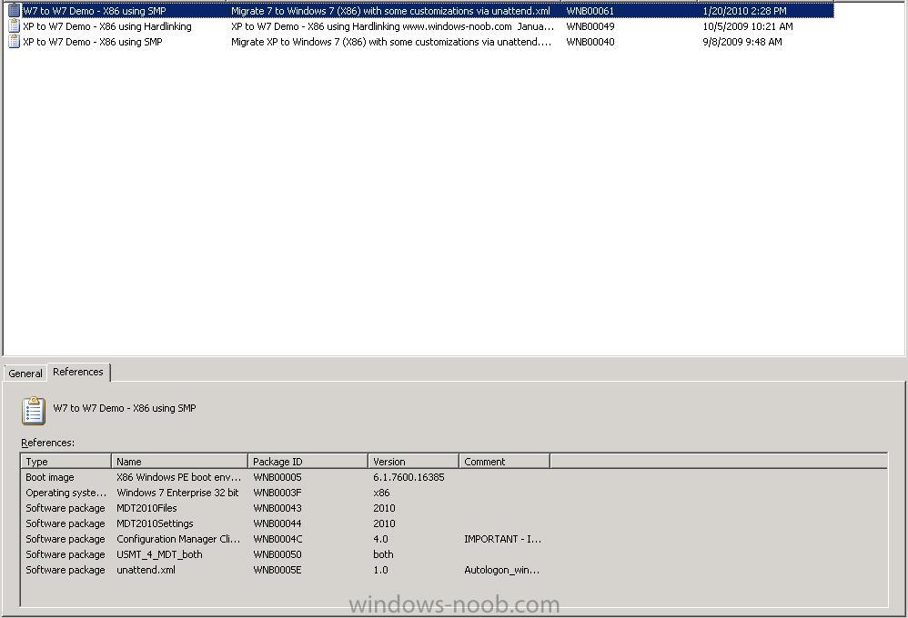Click reference package ID WNB00043
Image resolution: width=908 pixels, height=618 pixels.
point(277,507)
